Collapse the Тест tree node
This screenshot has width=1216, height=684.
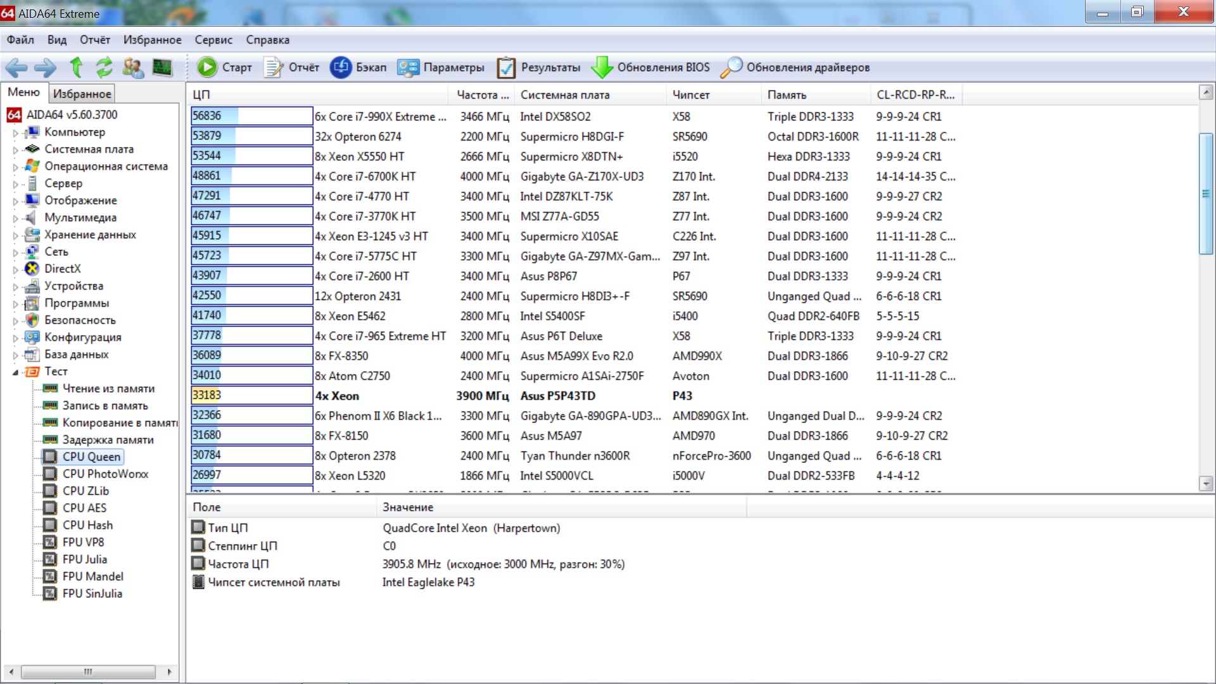pos(15,372)
